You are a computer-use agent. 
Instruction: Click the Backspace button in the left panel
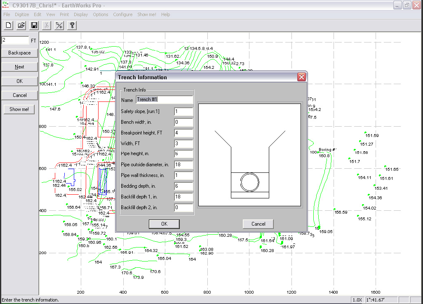tap(19, 53)
